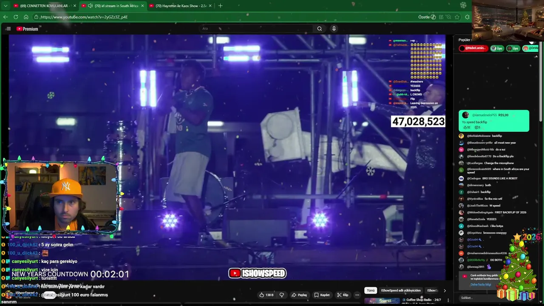The height and width of the screenshot is (306, 544).
Task: Click the NEW YEARS COUNTDOWN timer text
Action: (x=70, y=274)
